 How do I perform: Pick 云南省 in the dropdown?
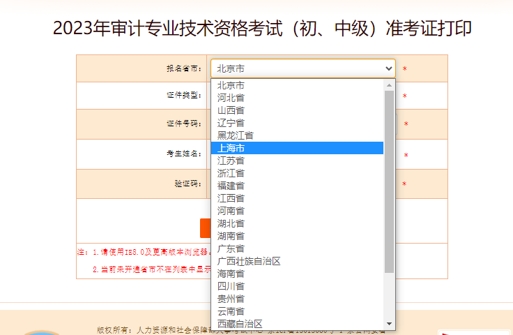[297, 311]
